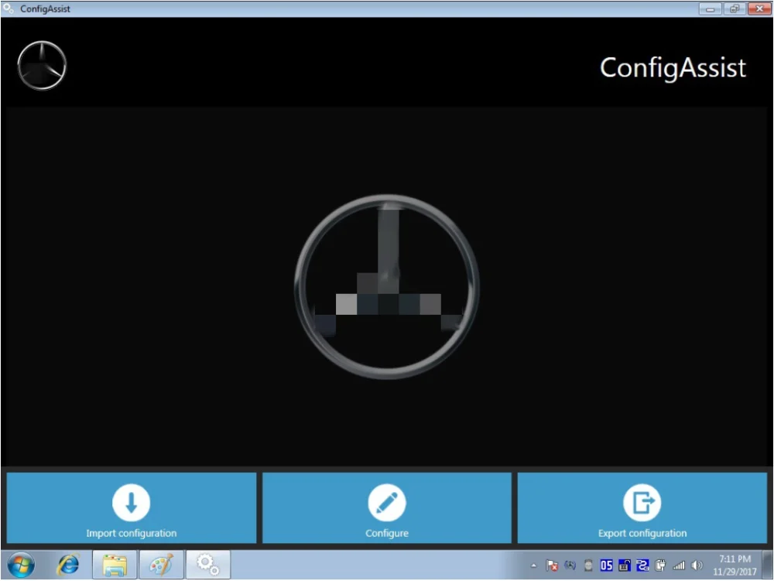This screenshot has height=581, width=774.
Task: Open the Action Center flag icon
Action: 552,566
